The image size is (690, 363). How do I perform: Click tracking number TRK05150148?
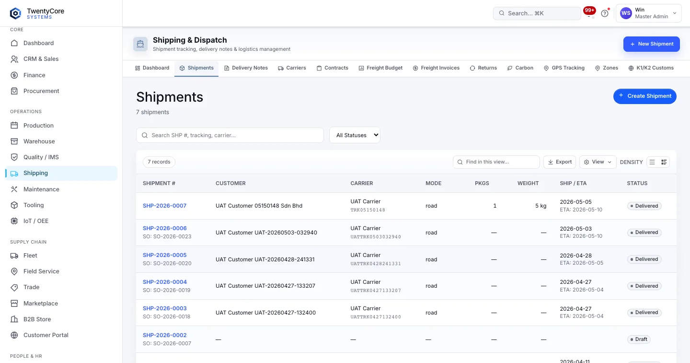coord(368,210)
